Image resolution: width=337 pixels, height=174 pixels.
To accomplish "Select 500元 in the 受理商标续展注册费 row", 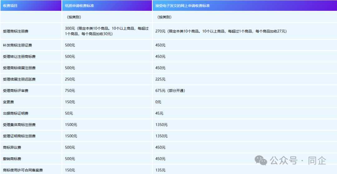I will click(x=70, y=68).
